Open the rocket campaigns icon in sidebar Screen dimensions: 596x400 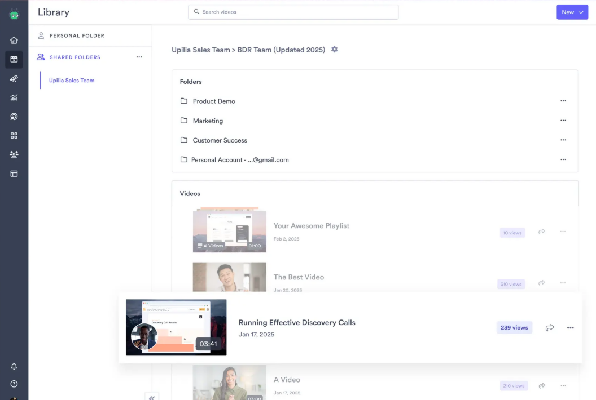click(14, 78)
